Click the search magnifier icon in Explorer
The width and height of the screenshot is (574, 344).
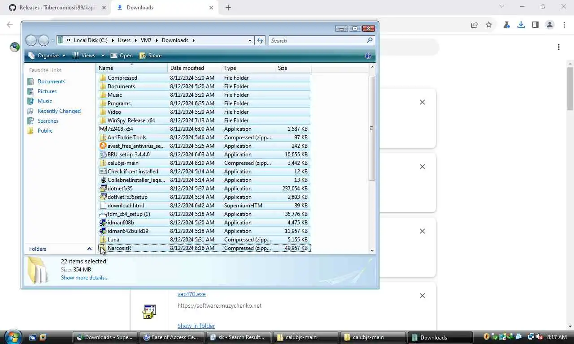point(370,40)
